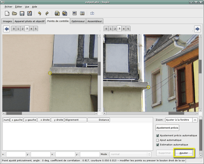Sort control points by Distance column header
This screenshot has width=204, height=164.
99,120
